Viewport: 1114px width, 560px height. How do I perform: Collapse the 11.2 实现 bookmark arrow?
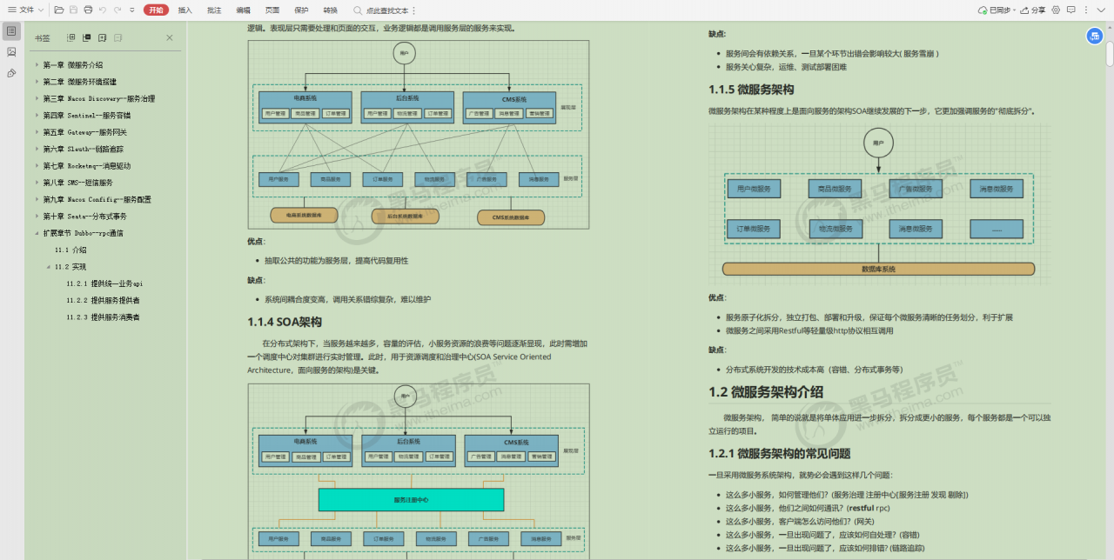(x=49, y=267)
